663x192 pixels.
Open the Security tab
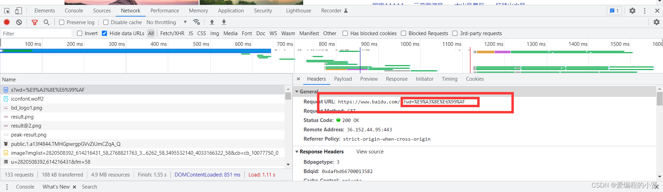click(x=263, y=11)
